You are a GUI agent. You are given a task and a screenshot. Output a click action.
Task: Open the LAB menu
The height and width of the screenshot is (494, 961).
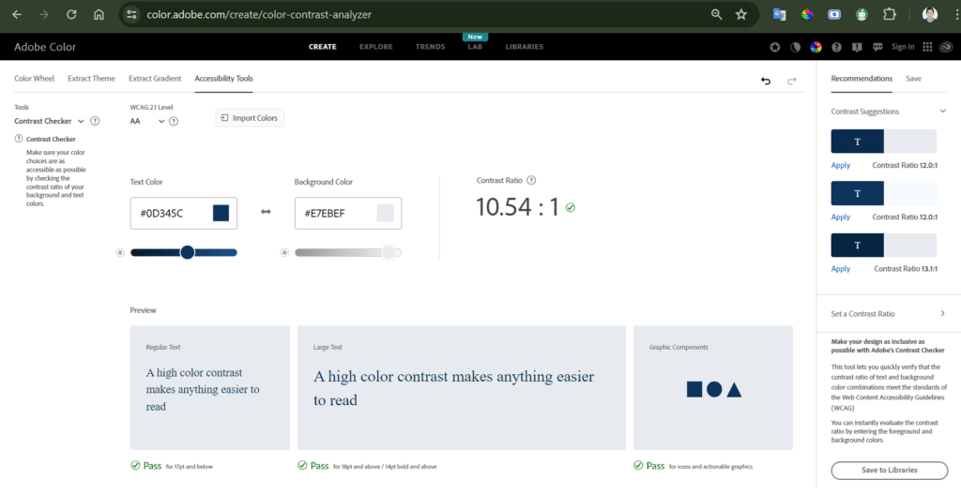(x=475, y=47)
